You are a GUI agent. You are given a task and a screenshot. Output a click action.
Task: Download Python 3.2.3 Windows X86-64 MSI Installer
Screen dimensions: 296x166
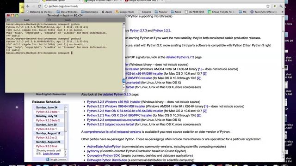click(x=116, y=107)
